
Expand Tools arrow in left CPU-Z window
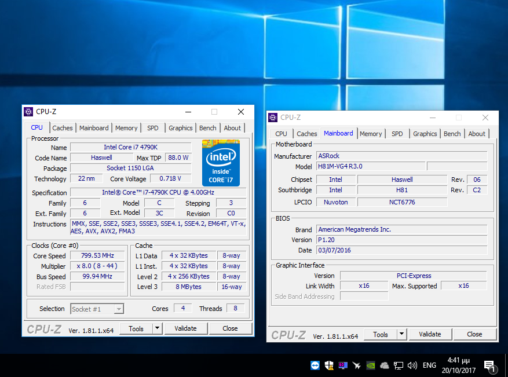pos(157,328)
